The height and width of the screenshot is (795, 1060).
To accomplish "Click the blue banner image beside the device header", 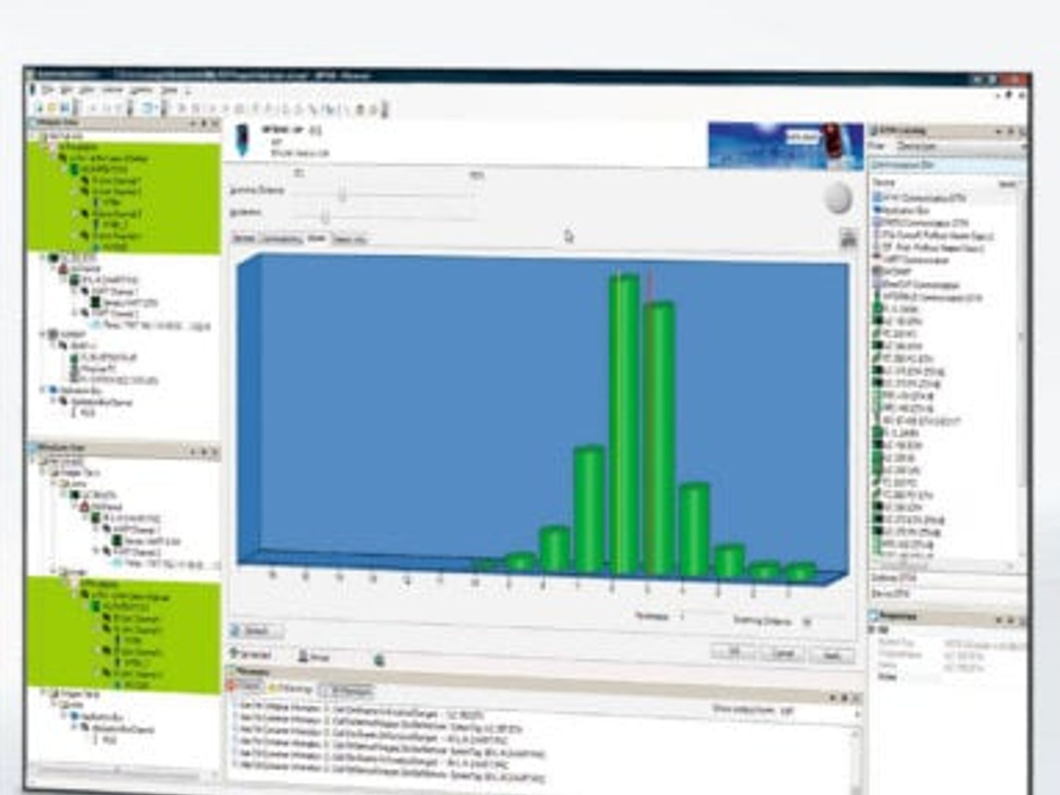I will [x=785, y=145].
